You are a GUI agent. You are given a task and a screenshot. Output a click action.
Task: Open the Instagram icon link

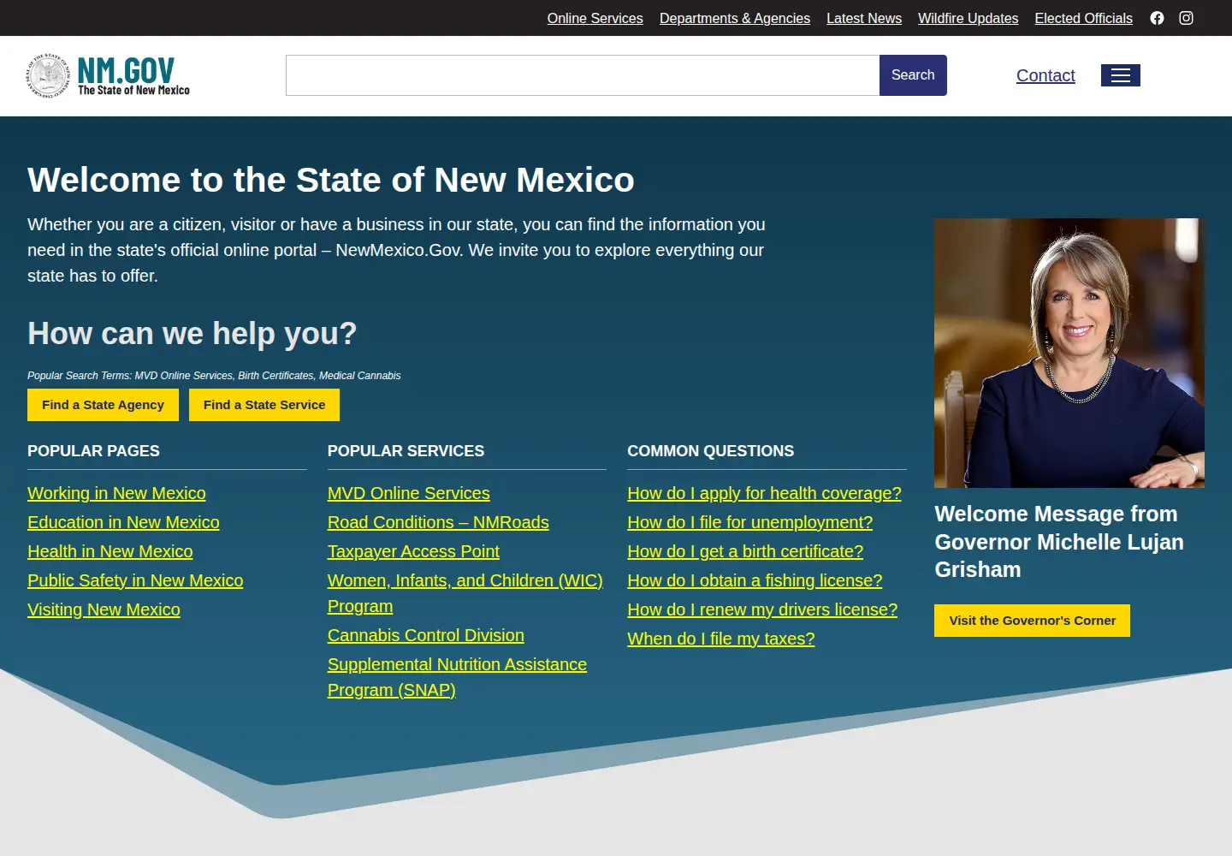(x=1186, y=18)
